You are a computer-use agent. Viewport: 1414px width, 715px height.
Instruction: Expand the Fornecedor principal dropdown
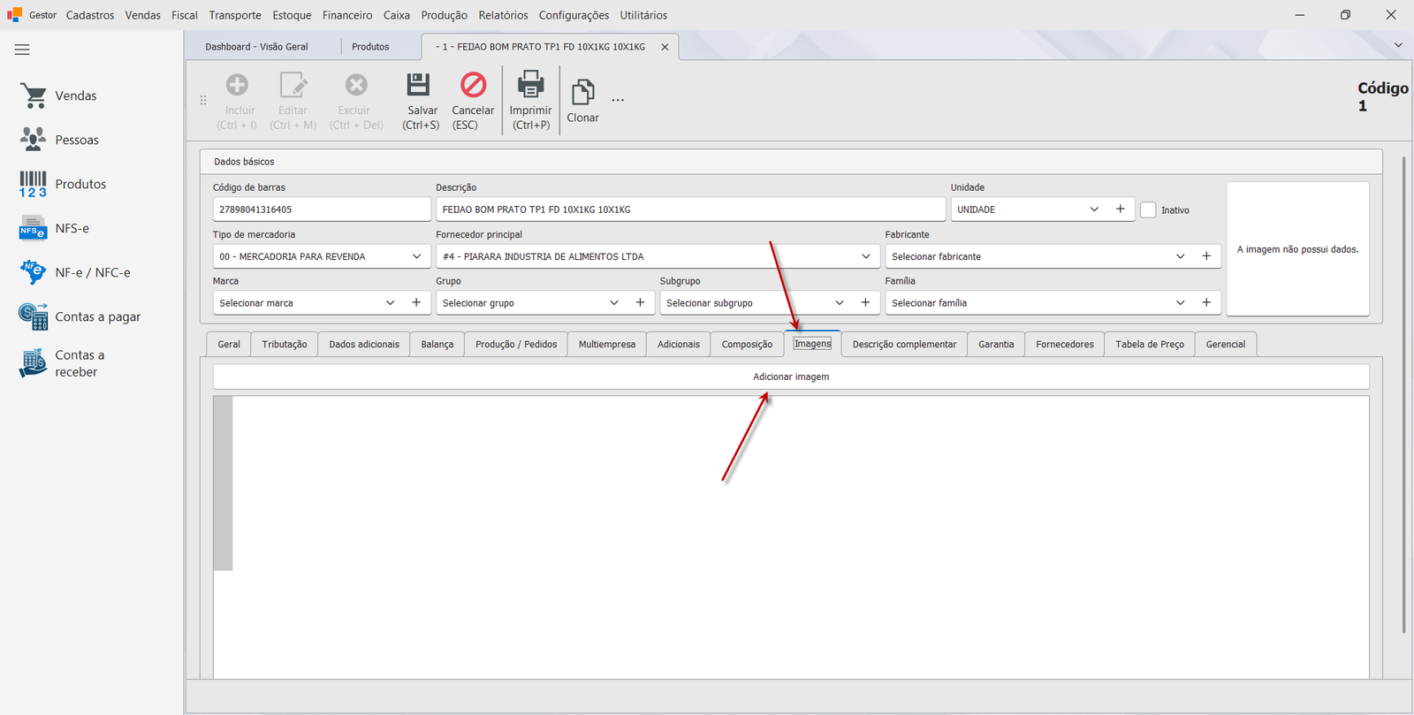point(866,256)
